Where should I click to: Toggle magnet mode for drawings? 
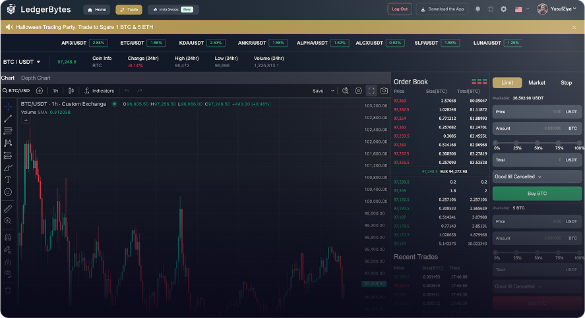[8, 237]
